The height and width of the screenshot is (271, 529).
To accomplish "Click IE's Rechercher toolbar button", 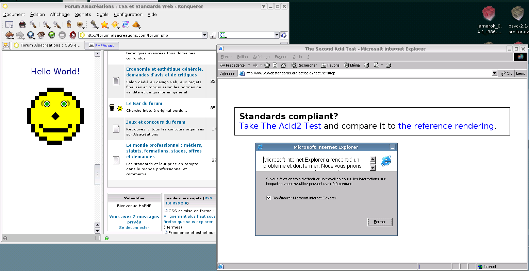I will 304,65.
